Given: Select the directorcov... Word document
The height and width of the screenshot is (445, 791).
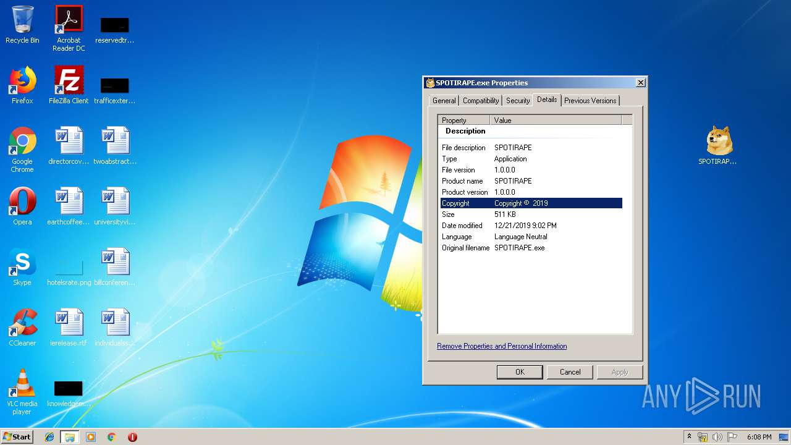Looking at the screenshot, I should tap(69, 146).
